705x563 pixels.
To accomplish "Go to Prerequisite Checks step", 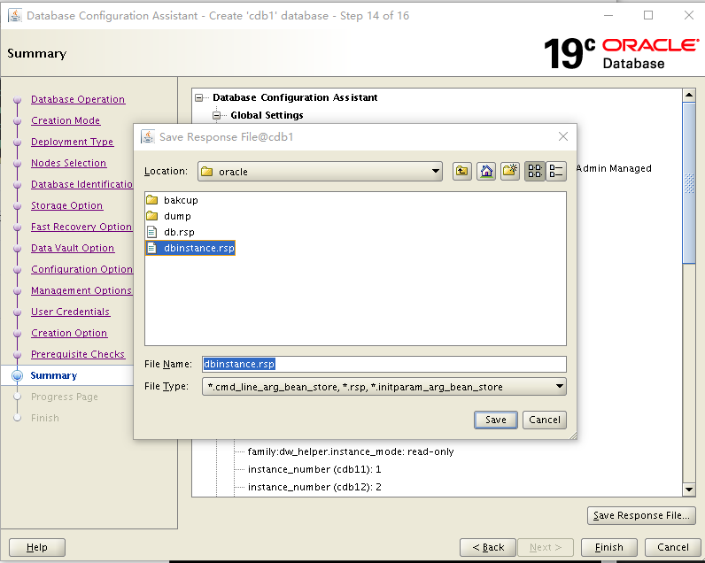I will [78, 354].
